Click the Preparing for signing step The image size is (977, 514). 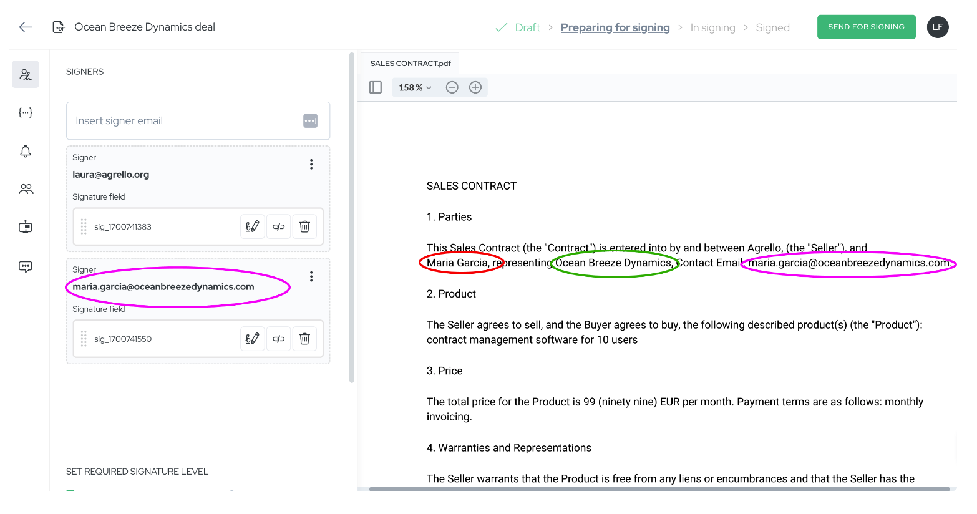tap(615, 27)
